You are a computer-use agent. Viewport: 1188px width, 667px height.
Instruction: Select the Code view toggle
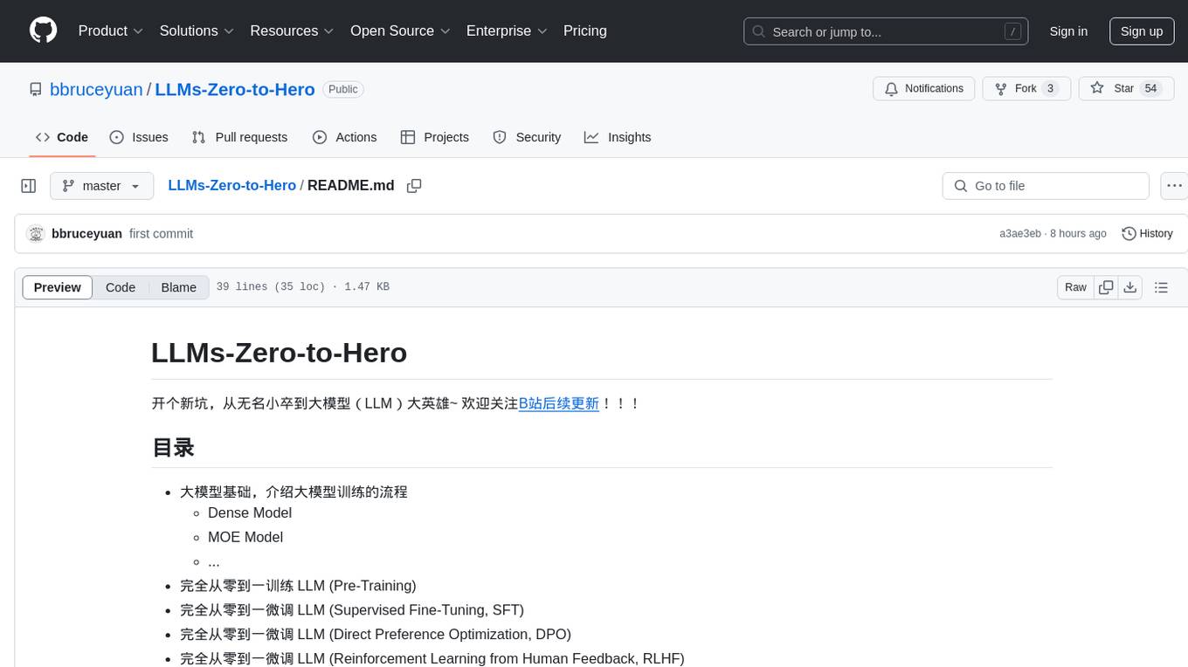tap(121, 287)
